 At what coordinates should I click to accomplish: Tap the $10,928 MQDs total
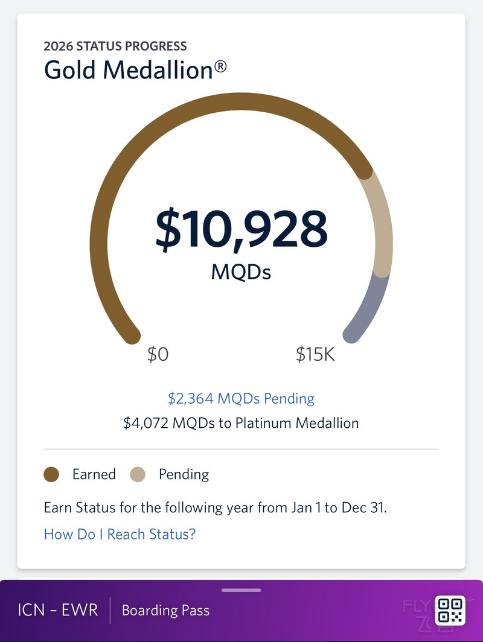coord(241,244)
